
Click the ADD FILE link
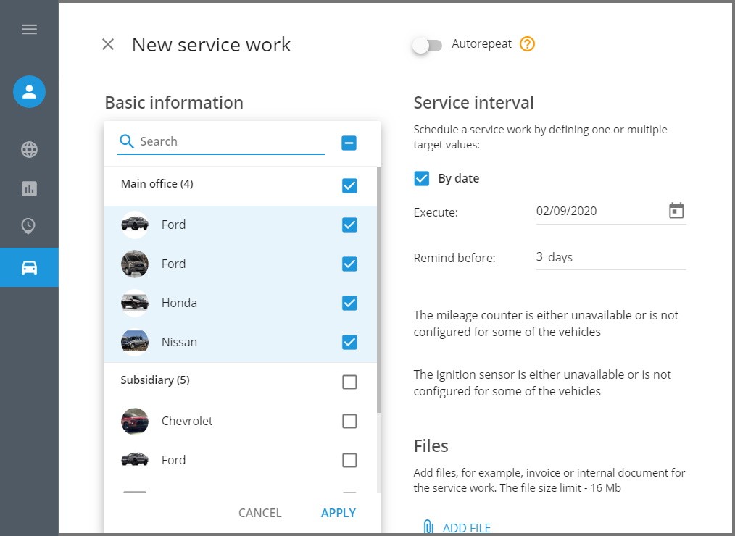[x=466, y=528]
